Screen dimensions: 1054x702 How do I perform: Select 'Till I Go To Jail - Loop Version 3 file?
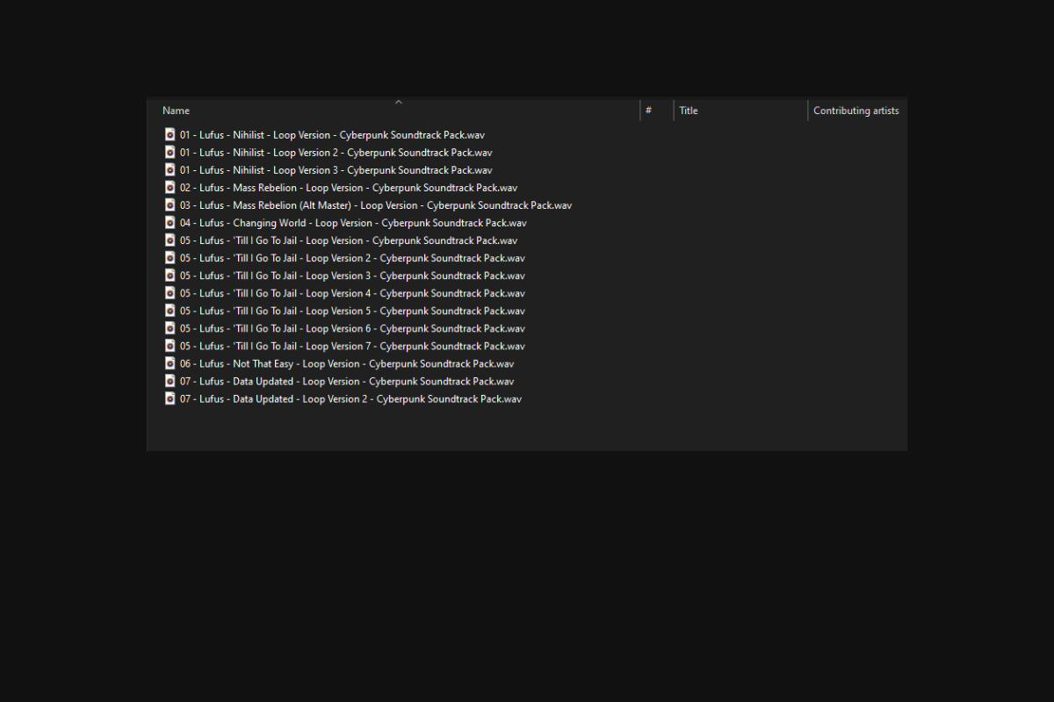(352, 276)
